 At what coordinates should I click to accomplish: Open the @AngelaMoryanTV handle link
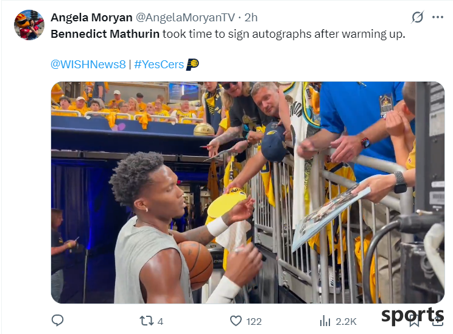[185, 18]
